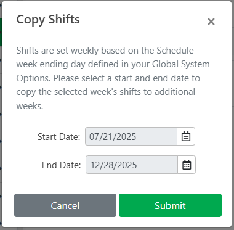Select the calendar icon beside 12/28/2025

[x=187, y=165]
